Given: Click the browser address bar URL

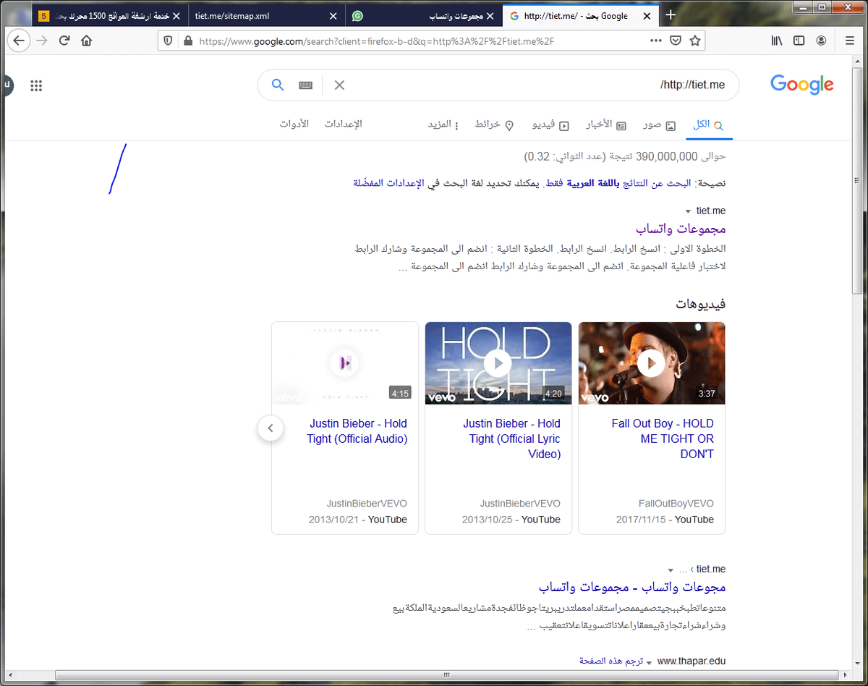Looking at the screenshot, I should [x=376, y=41].
